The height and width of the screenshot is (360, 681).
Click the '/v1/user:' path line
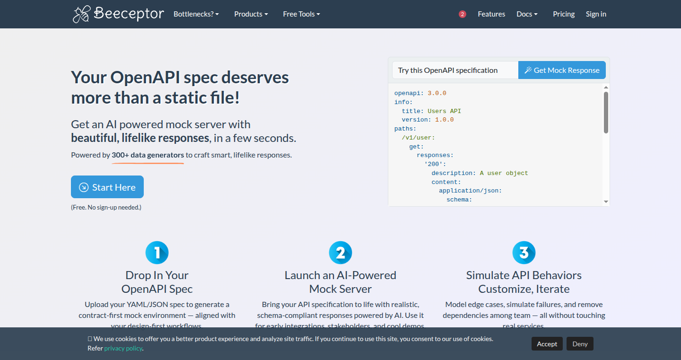(x=418, y=138)
